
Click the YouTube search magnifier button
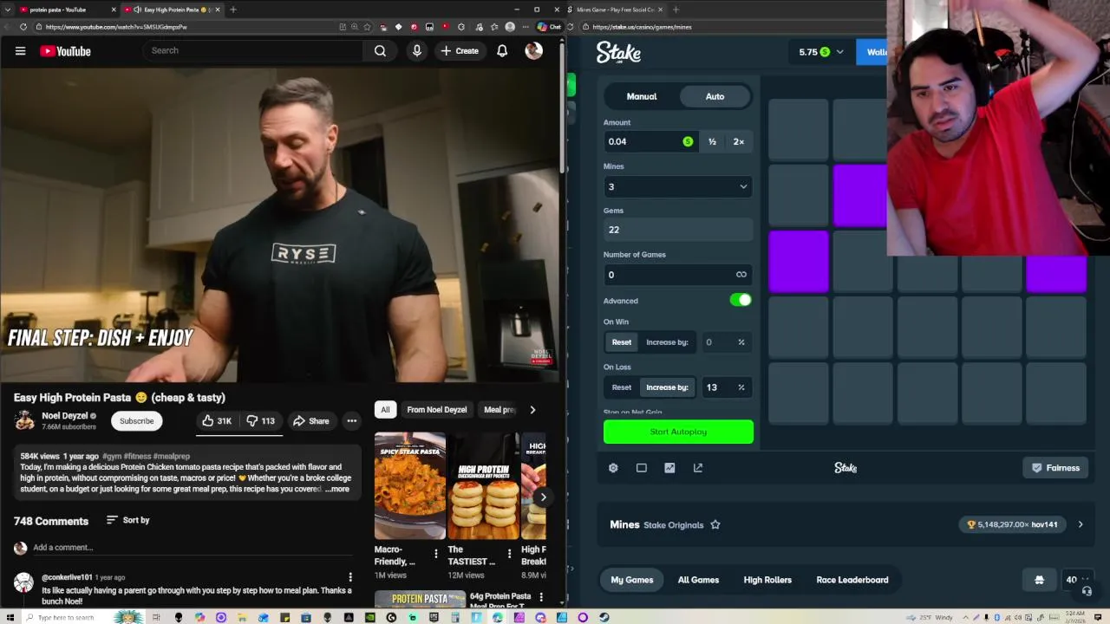point(380,51)
